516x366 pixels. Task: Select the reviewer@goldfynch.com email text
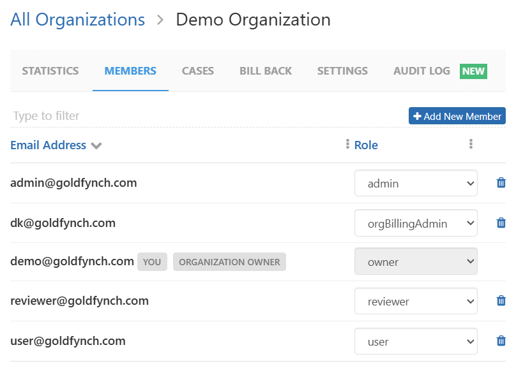click(x=79, y=300)
